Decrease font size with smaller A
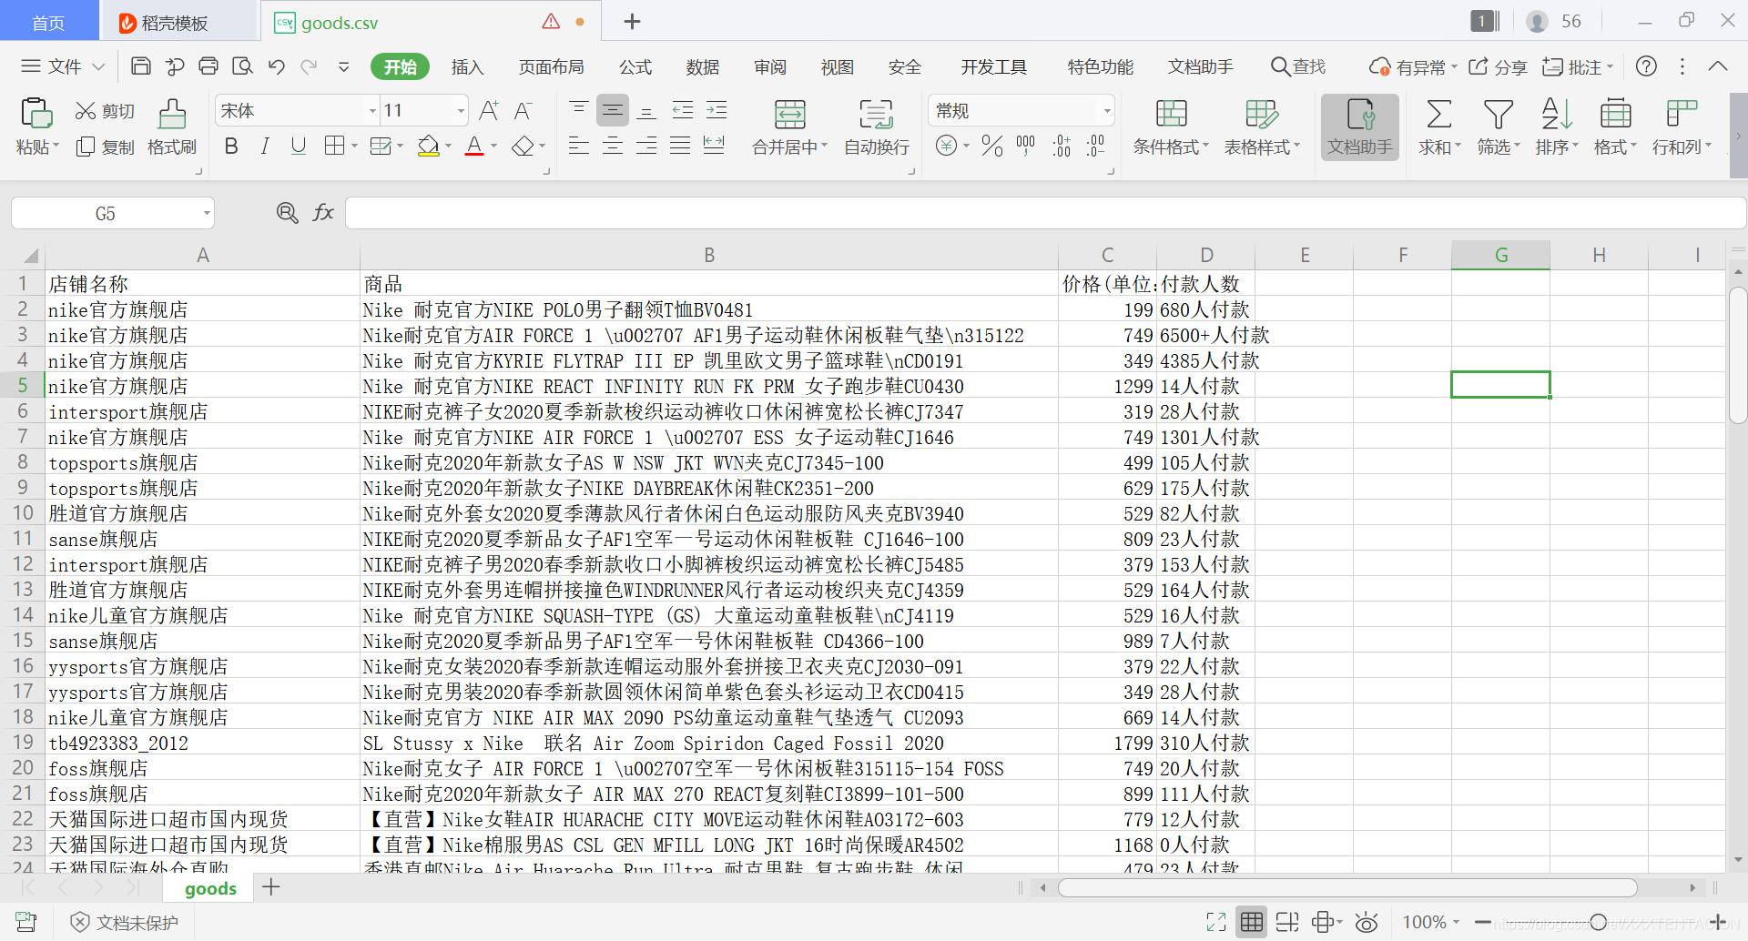Image resolution: width=1748 pixels, height=941 pixels. pos(523,111)
